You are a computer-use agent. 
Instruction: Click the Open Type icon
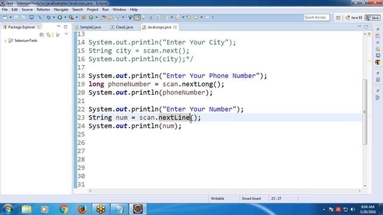point(104,17)
